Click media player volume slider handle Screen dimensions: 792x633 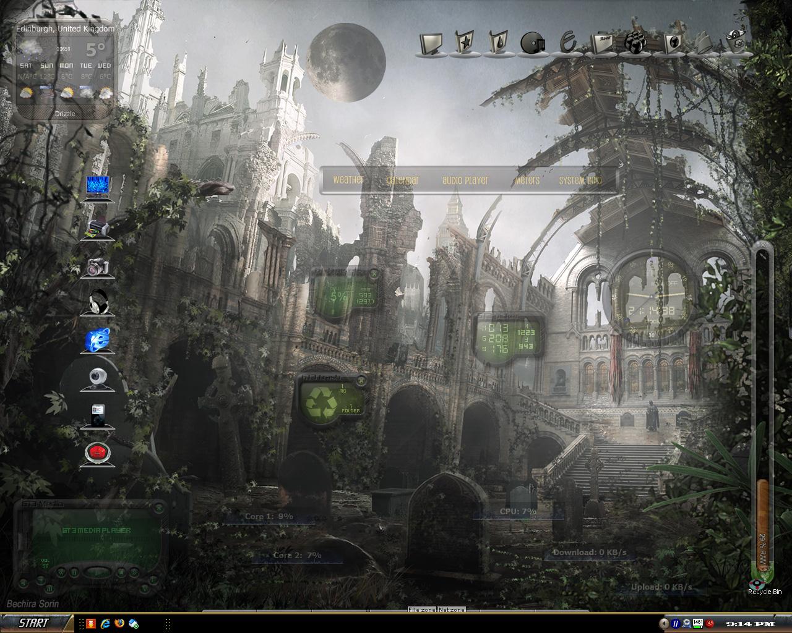point(23,541)
